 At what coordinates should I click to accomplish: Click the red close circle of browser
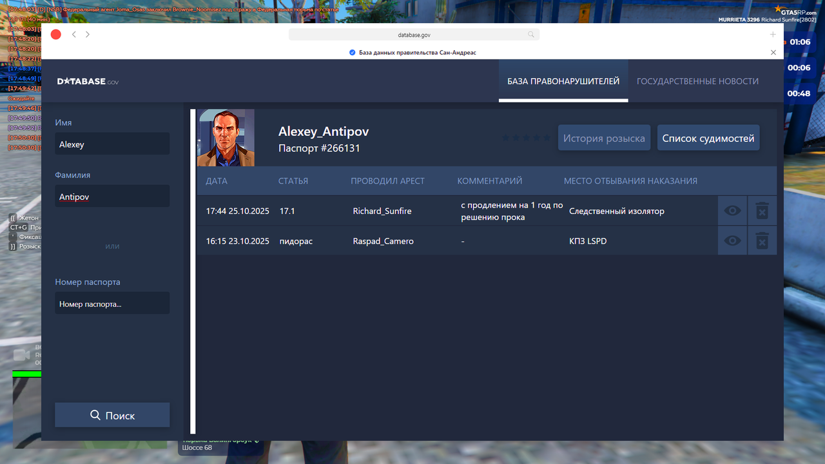click(56, 35)
